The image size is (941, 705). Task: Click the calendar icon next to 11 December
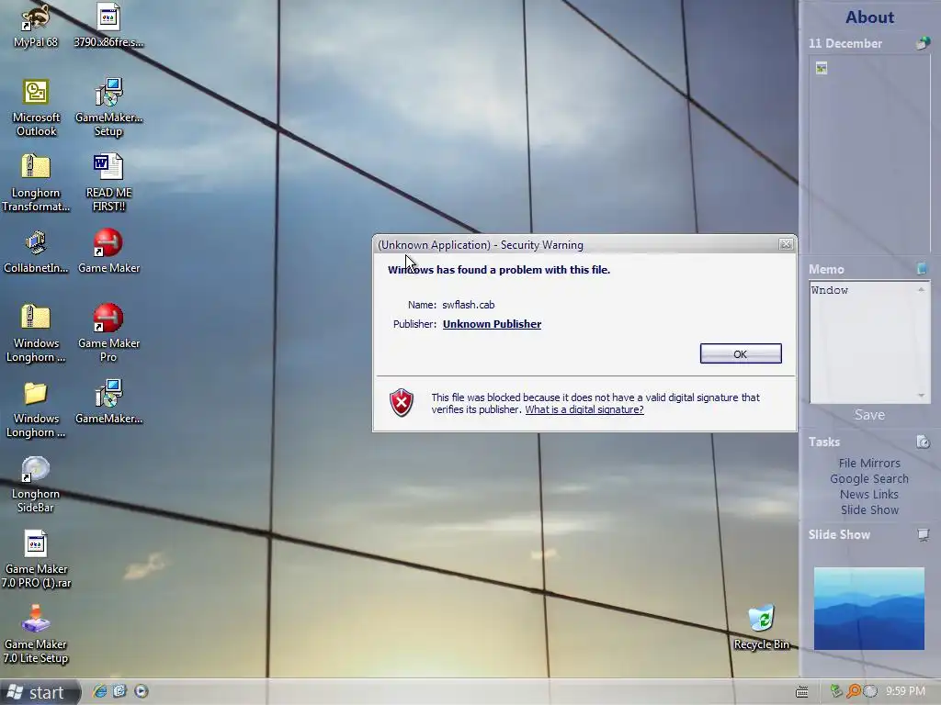(x=923, y=43)
